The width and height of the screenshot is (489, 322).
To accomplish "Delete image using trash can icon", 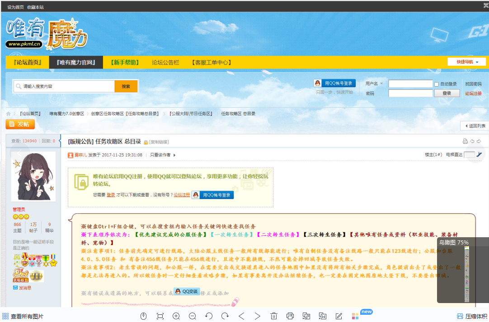I will (x=274, y=316).
